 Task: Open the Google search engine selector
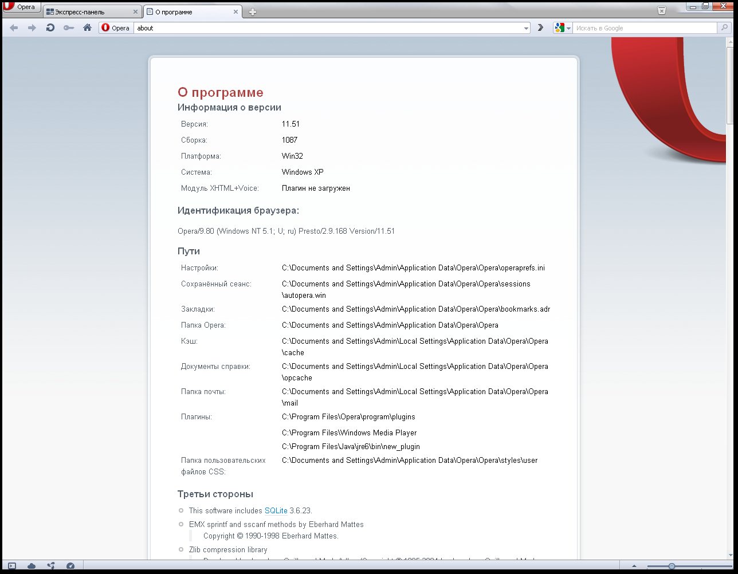coord(563,27)
